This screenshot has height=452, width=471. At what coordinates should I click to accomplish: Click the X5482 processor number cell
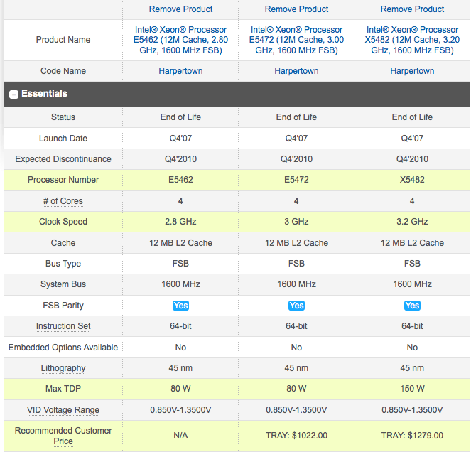pyautogui.click(x=412, y=180)
